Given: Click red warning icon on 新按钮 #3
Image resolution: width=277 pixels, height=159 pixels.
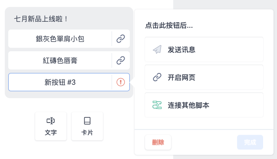Looking at the screenshot, I should (121, 82).
